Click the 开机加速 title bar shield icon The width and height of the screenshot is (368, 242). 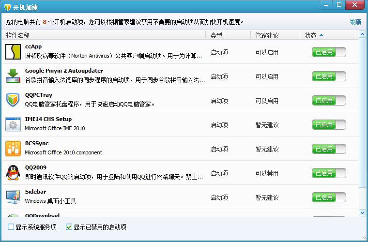pyautogui.click(x=8, y=7)
